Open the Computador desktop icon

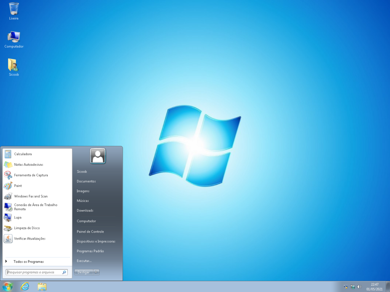coord(14,40)
